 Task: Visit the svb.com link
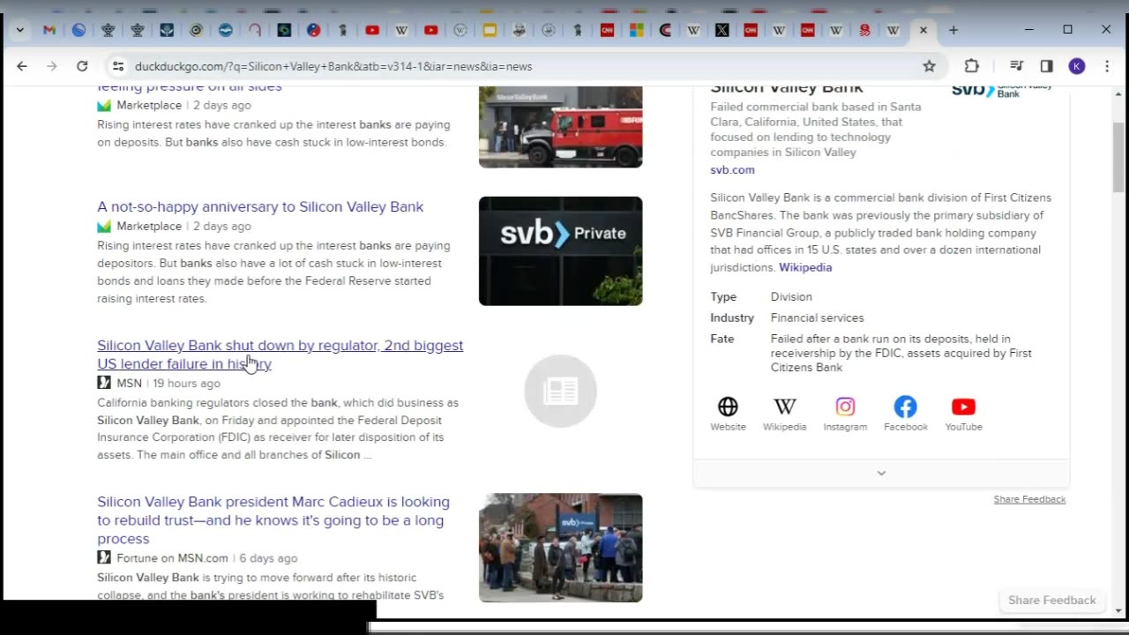point(732,169)
